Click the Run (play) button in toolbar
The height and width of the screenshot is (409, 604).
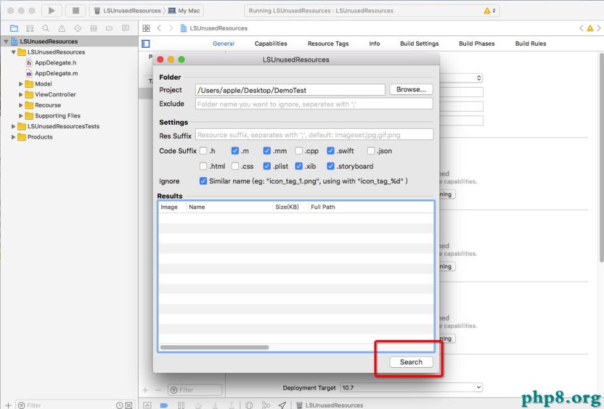51,11
